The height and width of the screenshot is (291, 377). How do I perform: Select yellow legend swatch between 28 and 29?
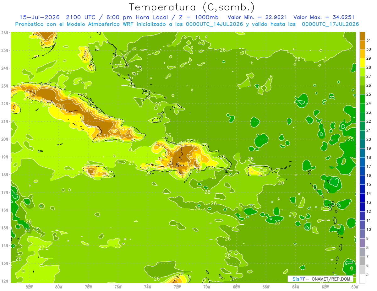(x=362, y=63)
